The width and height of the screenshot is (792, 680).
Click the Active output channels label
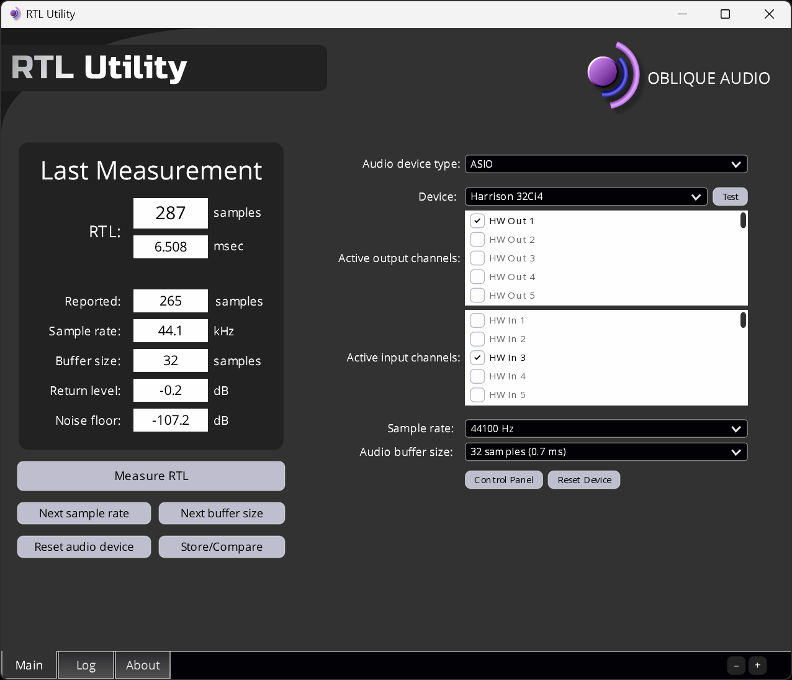tap(399, 258)
